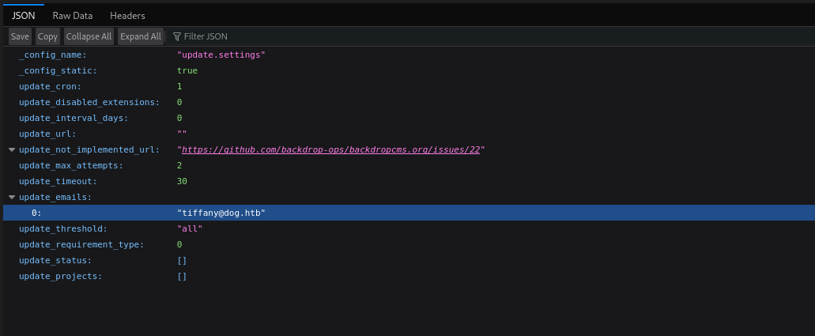Open the backdropcms.org GitHub issue link
Image resolution: width=815 pixels, height=336 pixels.
[330, 150]
